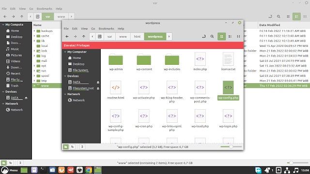Show places sidebar button in wordpress status bar
The width and height of the screenshot is (310, 174).
coord(66,147)
